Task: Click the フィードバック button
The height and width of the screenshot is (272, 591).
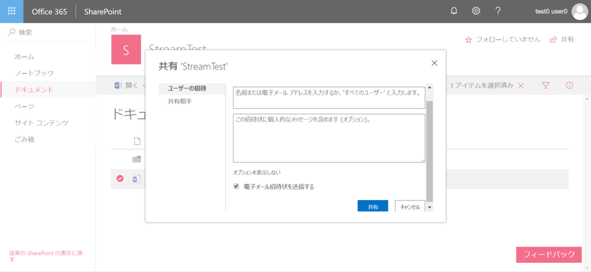Action: pyautogui.click(x=549, y=255)
